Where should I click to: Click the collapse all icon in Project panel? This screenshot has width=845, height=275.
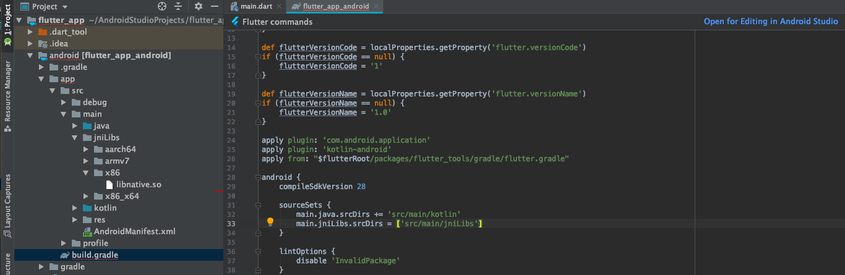pos(178,6)
